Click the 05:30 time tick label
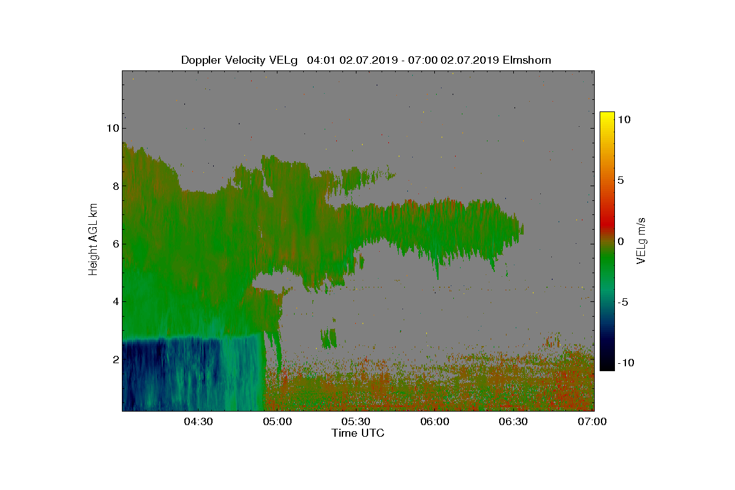The width and height of the screenshot is (735, 490). 356,422
